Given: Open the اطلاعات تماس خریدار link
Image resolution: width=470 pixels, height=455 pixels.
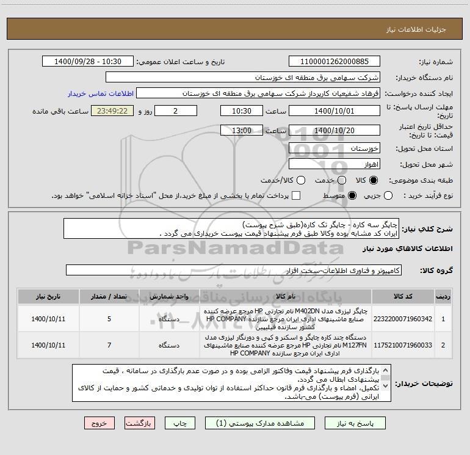Looking at the screenshot, I should (101, 93).
